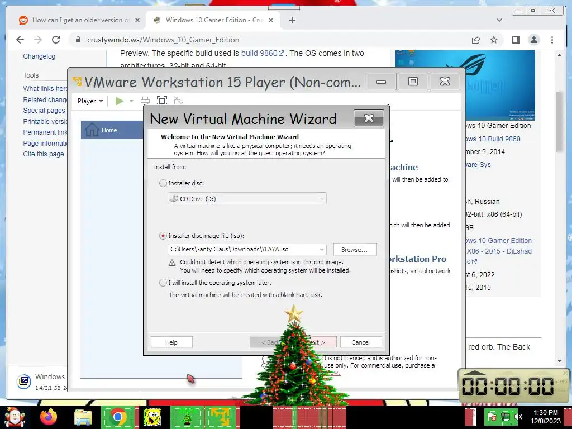Open the CD Drive (D:) dropdown
The height and width of the screenshot is (429, 572).
[247, 198]
